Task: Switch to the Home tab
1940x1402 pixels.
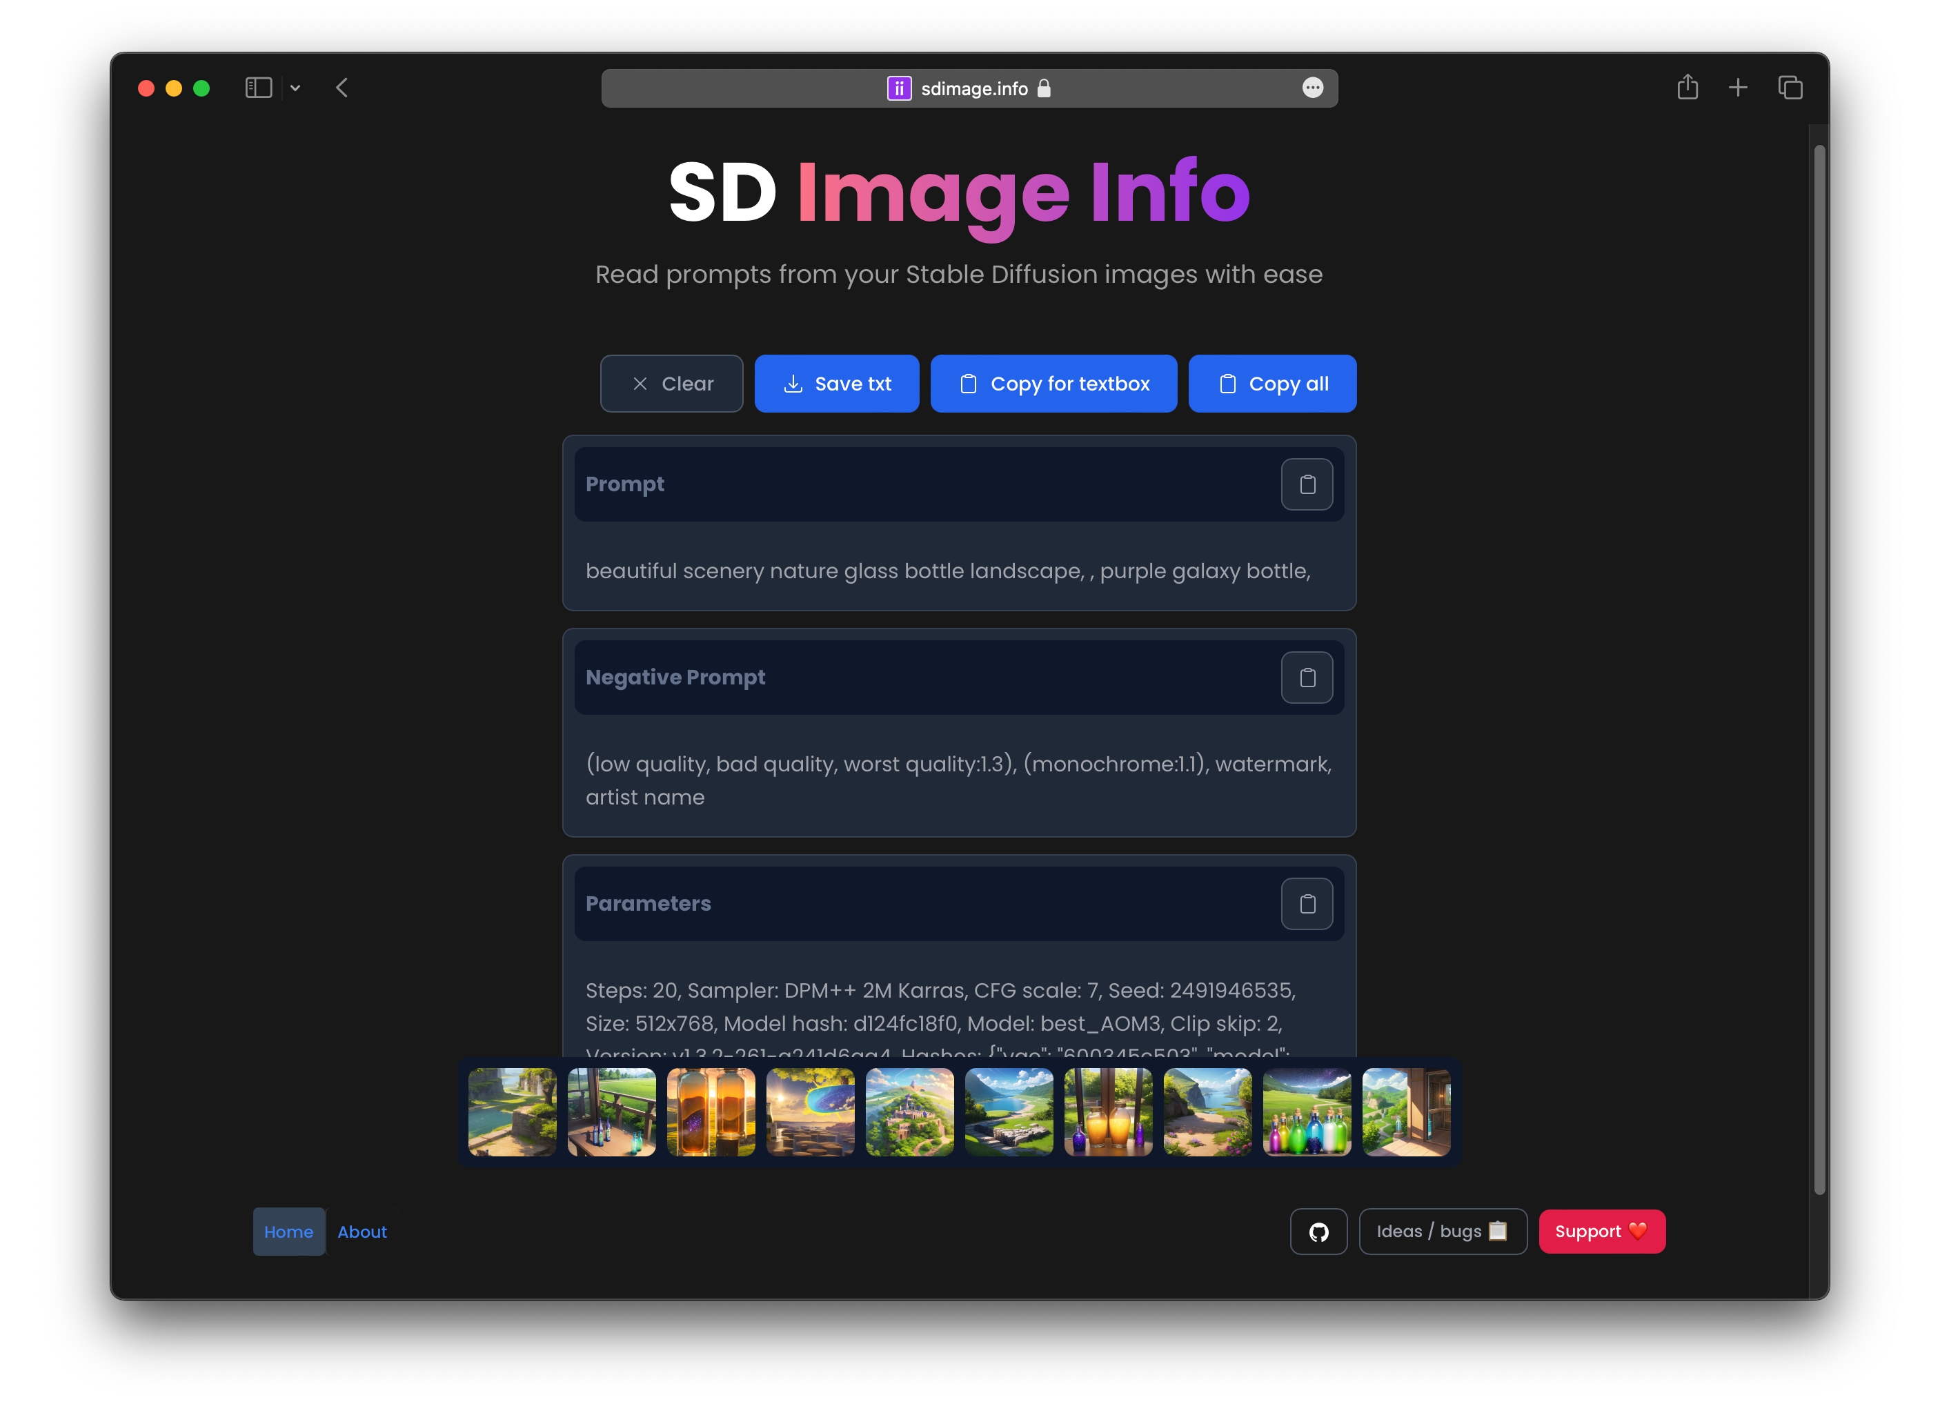Action: coord(288,1232)
